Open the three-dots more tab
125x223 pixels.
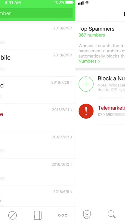point(62,215)
